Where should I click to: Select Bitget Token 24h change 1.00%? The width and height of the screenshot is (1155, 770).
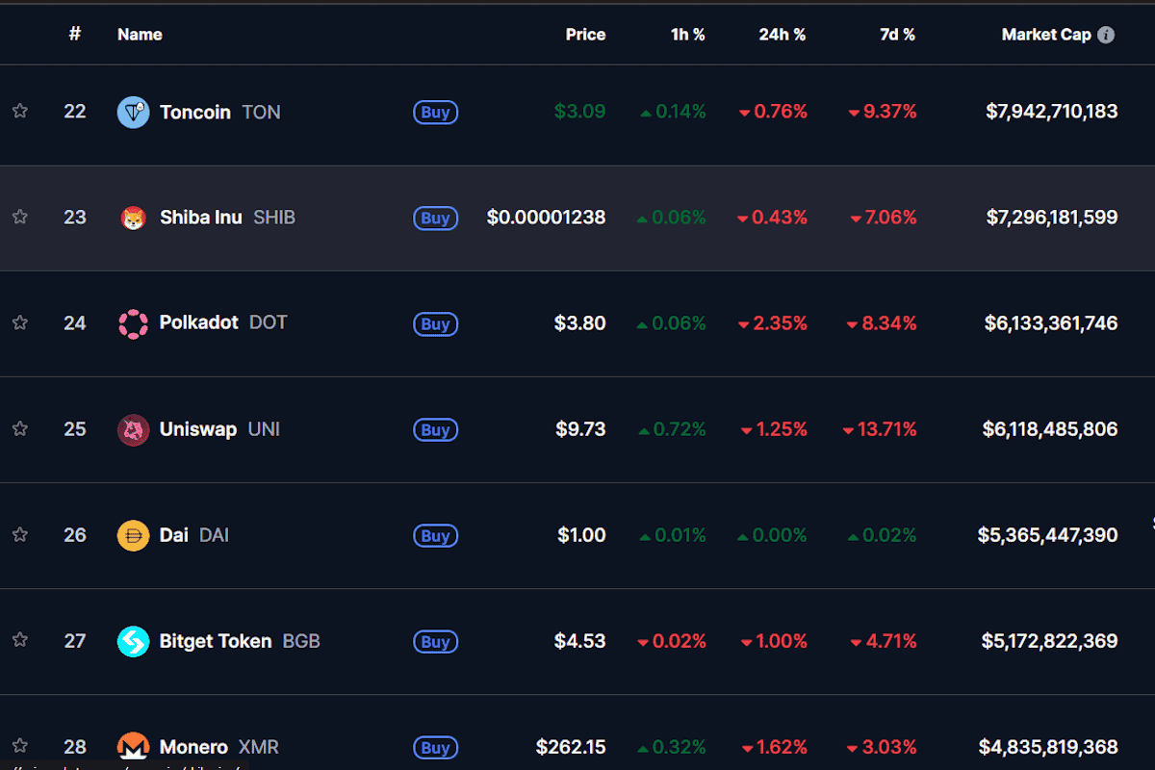click(x=774, y=641)
